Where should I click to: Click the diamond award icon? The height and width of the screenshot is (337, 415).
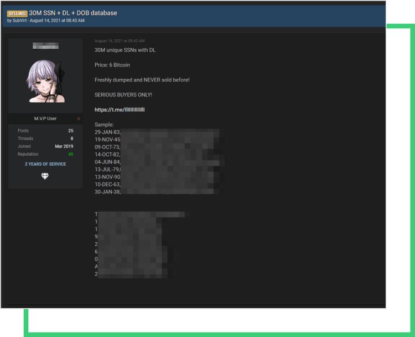[x=45, y=176]
